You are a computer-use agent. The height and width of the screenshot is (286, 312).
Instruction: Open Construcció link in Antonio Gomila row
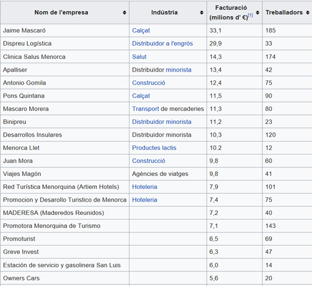coord(149,83)
